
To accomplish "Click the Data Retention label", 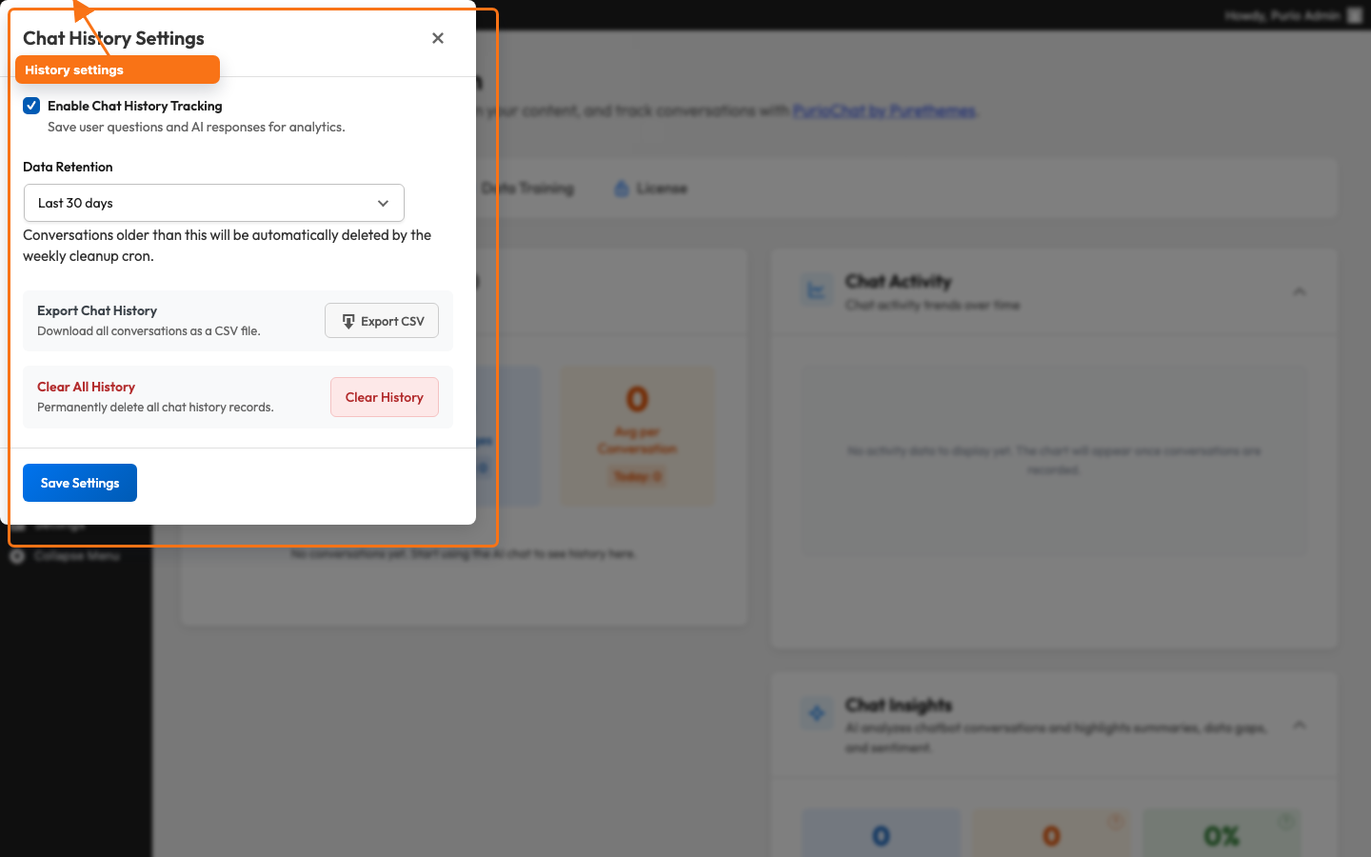I will coord(68,167).
